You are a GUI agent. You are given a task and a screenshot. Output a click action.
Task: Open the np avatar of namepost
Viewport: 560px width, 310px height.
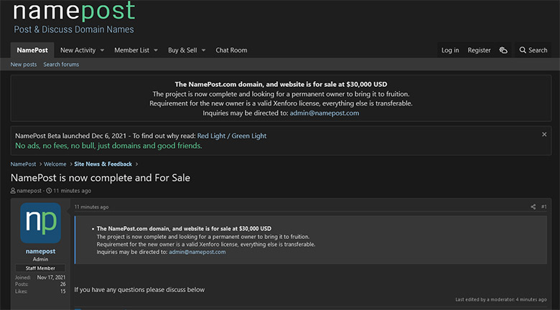41,223
